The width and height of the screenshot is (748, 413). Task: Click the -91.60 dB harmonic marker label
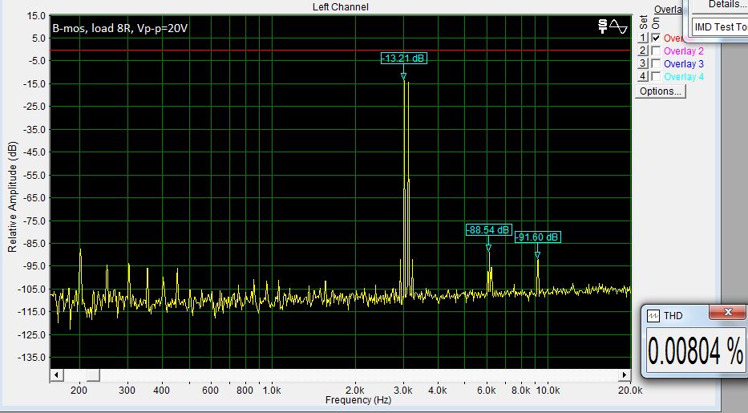538,237
